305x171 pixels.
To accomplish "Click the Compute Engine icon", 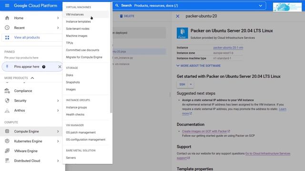I will pyautogui.click(x=7, y=132).
